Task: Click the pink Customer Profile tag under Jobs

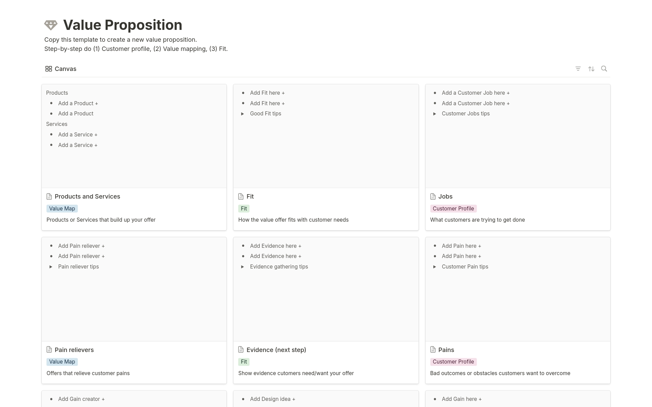Action: coord(453,208)
